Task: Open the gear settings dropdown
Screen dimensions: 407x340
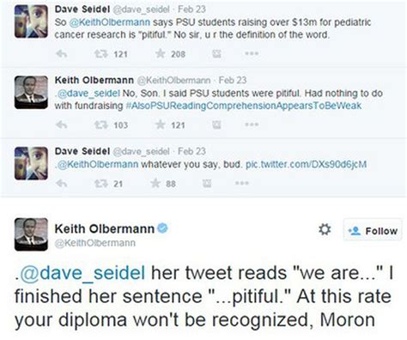Action: 325,229
